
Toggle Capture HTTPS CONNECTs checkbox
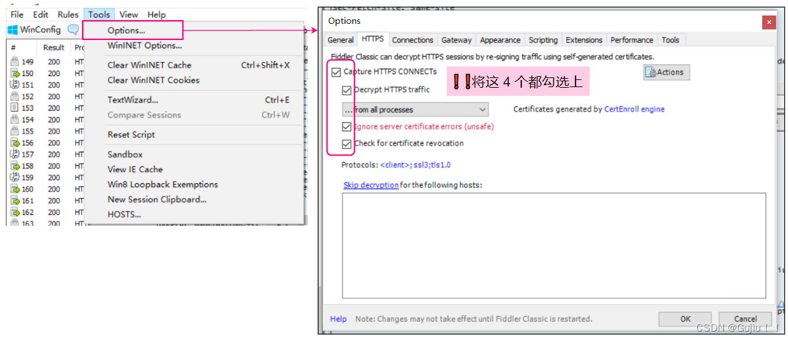pos(336,72)
